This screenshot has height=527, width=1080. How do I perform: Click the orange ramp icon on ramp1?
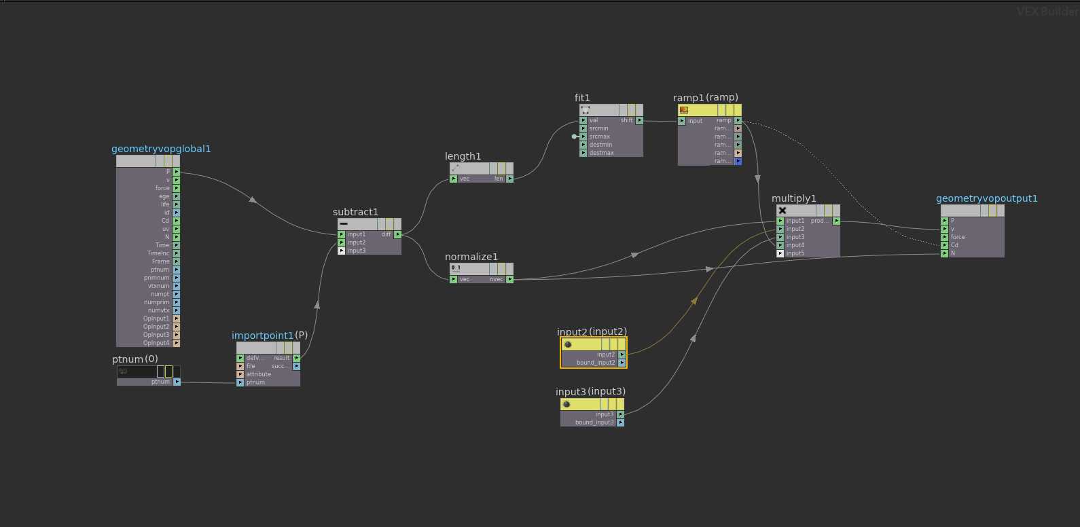[x=684, y=110]
